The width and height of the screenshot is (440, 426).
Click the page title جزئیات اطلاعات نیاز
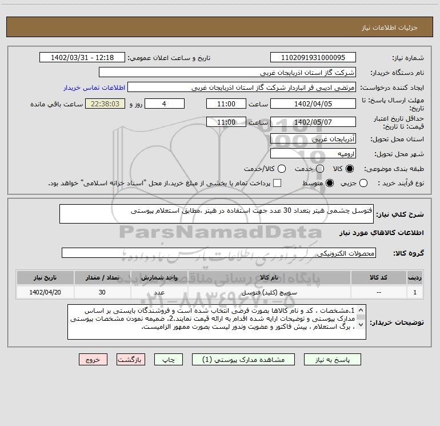click(390, 27)
